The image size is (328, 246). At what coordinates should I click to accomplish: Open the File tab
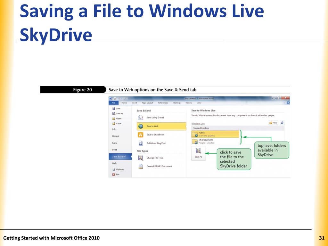(x=114, y=103)
